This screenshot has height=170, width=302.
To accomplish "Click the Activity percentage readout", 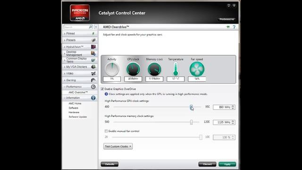I will point(112,79).
